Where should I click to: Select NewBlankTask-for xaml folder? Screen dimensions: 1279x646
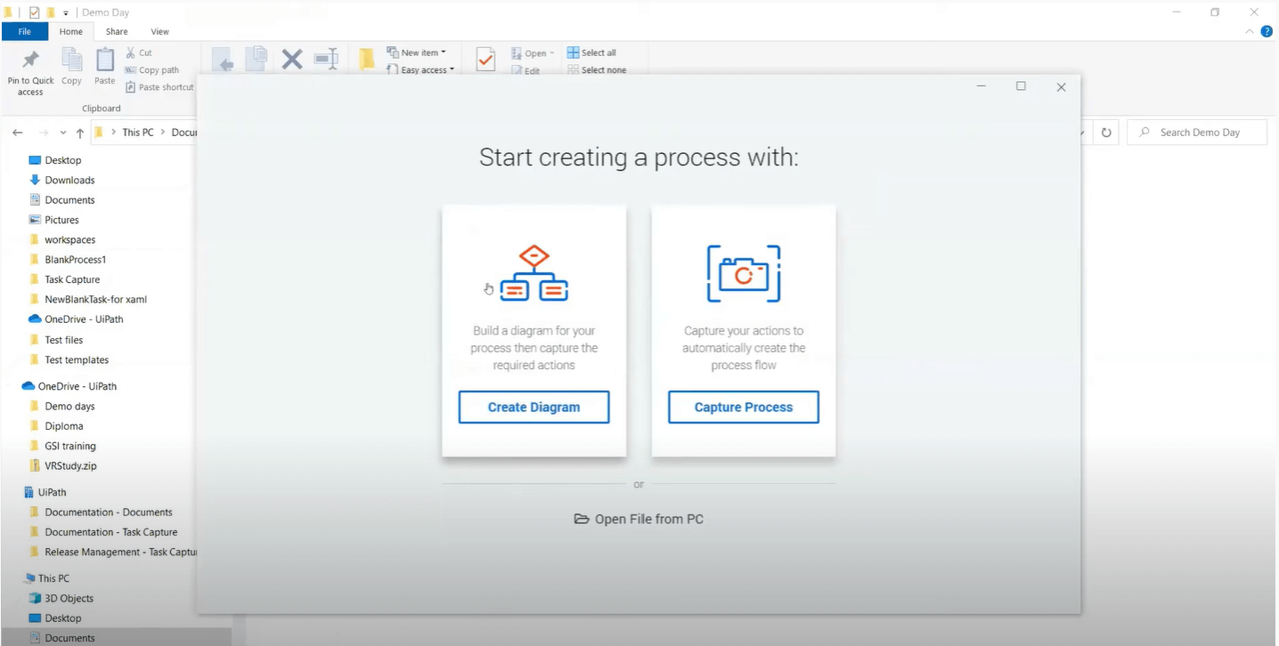tap(95, 299)
